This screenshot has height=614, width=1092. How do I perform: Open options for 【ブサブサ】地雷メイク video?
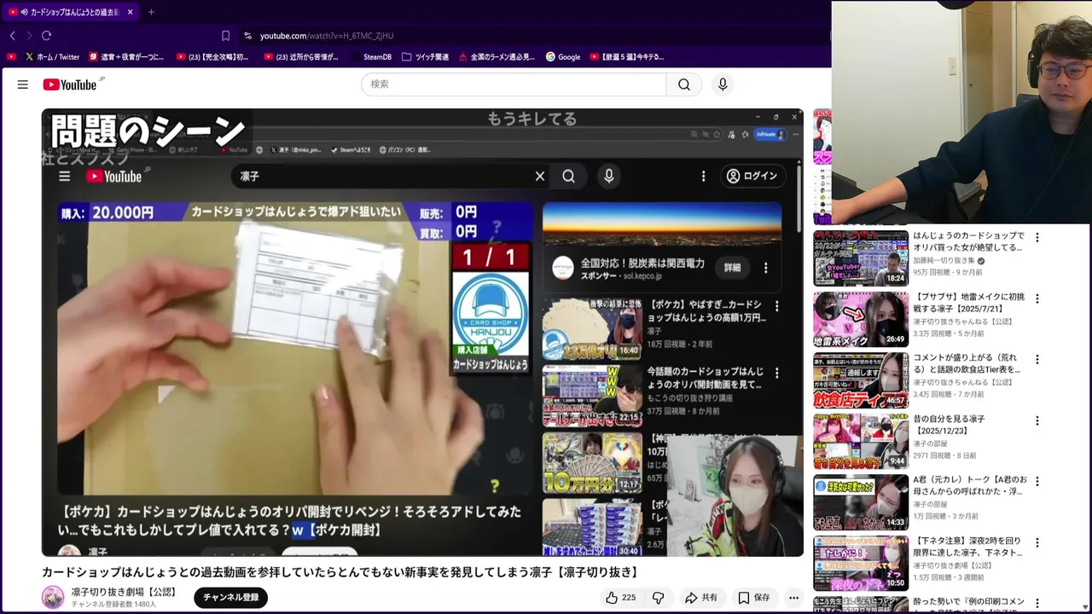[x=1037, y=299]
